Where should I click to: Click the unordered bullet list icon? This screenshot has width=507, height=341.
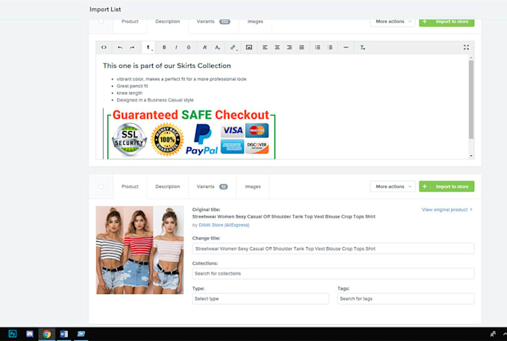(x=317, y=47)
